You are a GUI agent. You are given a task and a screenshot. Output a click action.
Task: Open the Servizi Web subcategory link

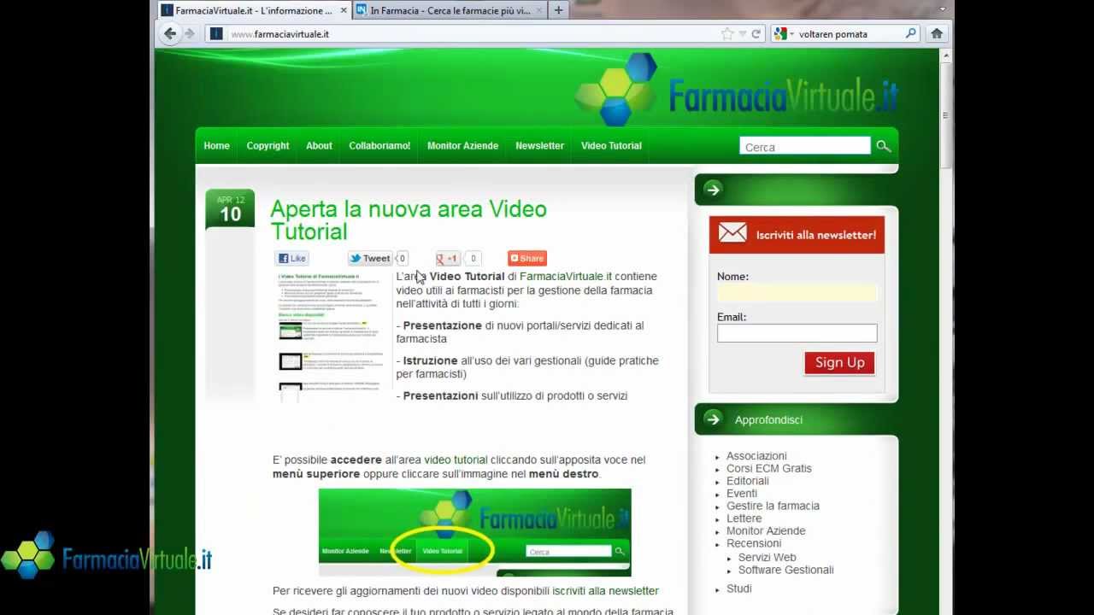point(768,557)
